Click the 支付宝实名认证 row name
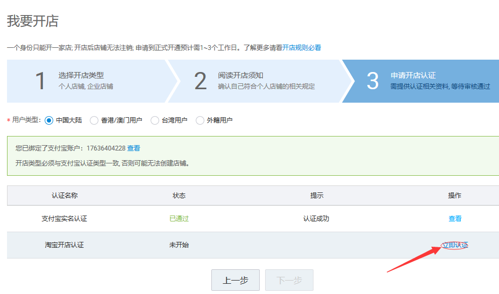Screen dimensions: 499x294 pos(65,219)
